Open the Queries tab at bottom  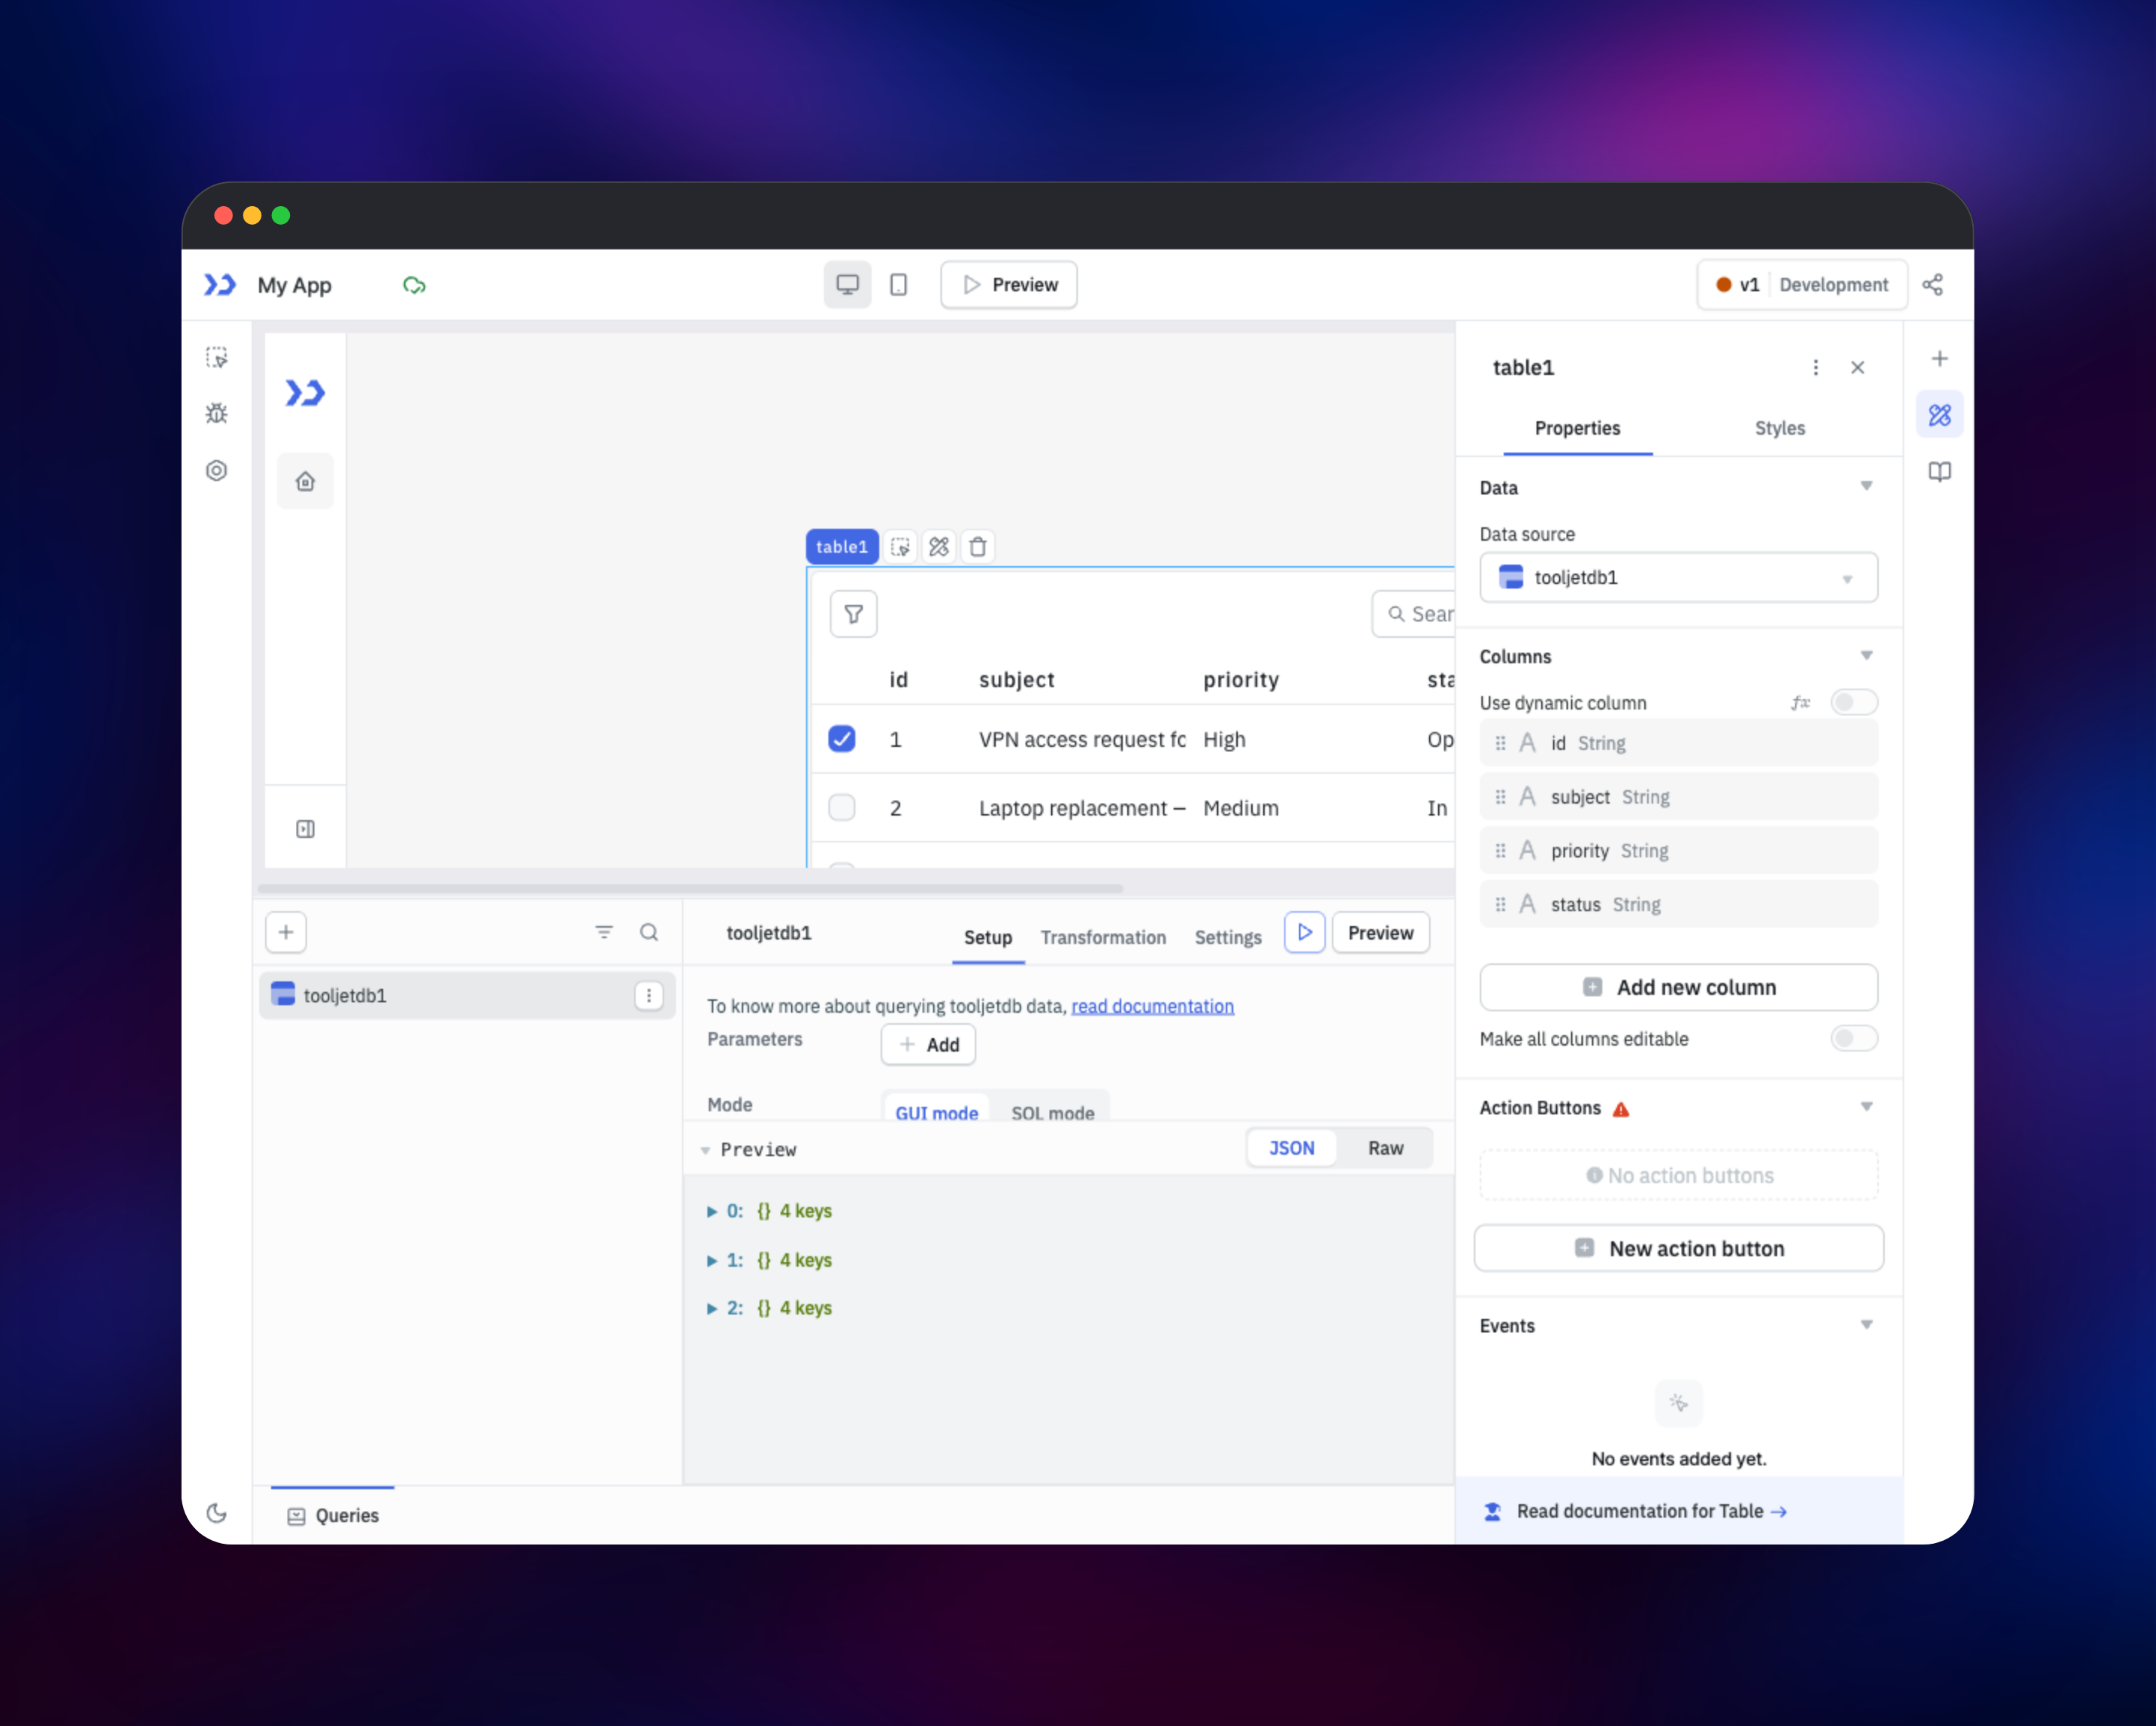coord(333,1515)
